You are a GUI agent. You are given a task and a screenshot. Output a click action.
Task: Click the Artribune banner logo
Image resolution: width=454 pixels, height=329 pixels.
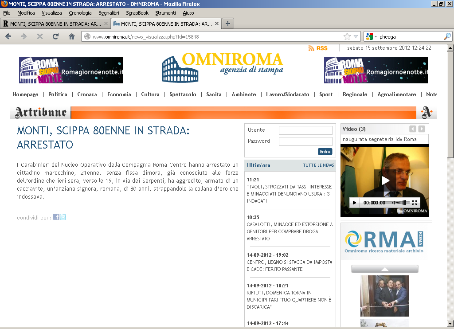[41, 112]
